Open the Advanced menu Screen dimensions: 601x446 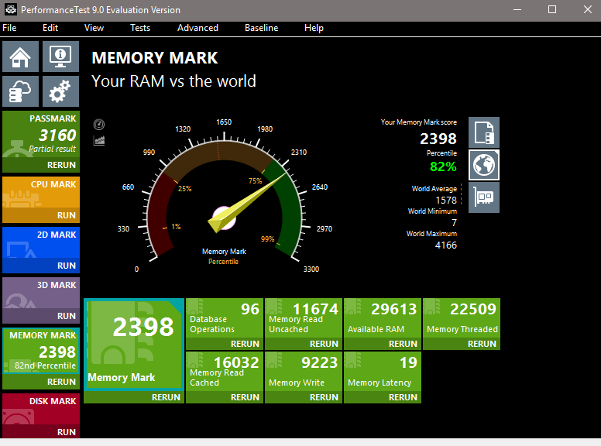pos(197,28)
